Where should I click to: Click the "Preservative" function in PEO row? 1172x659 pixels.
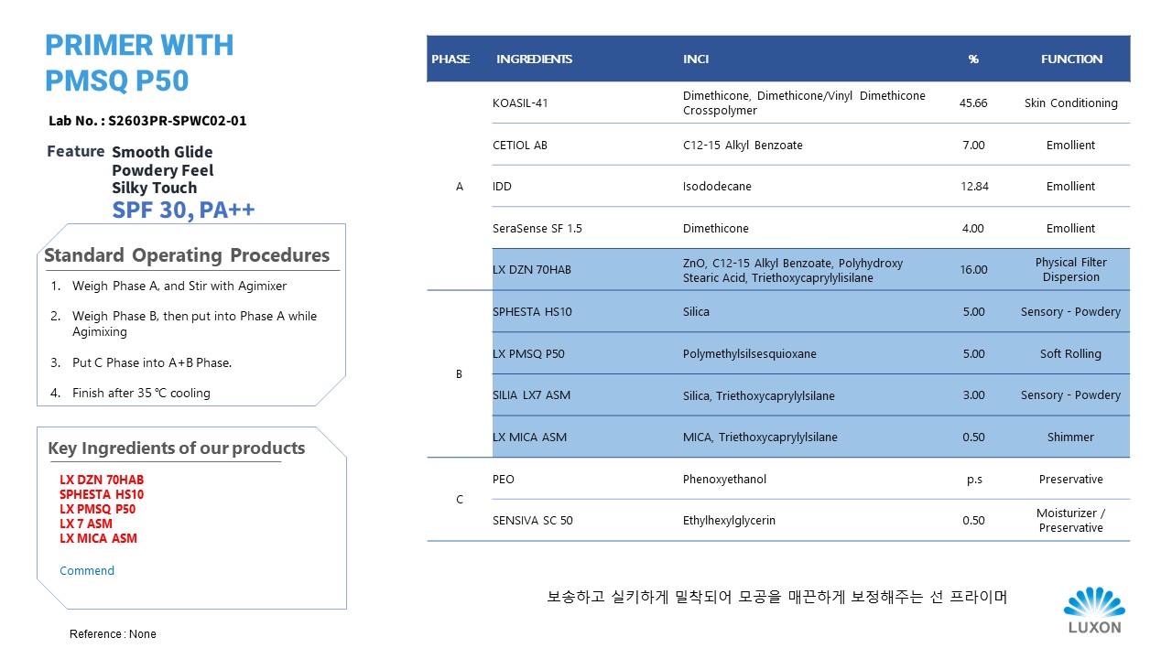pyautogui.click(x=1070, y=479)
